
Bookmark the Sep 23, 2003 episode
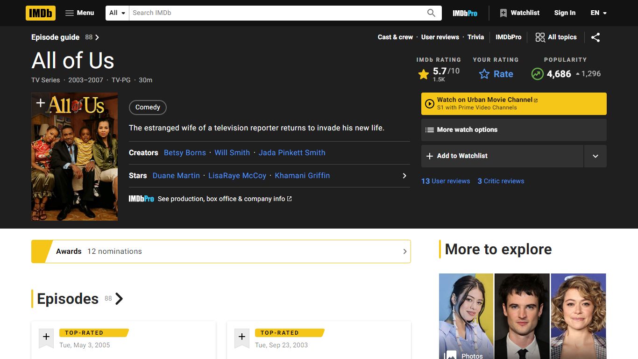click(x=242, y=337)
